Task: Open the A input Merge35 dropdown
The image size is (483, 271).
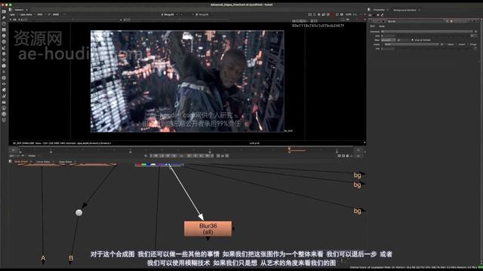Action: tap(169, 14)
